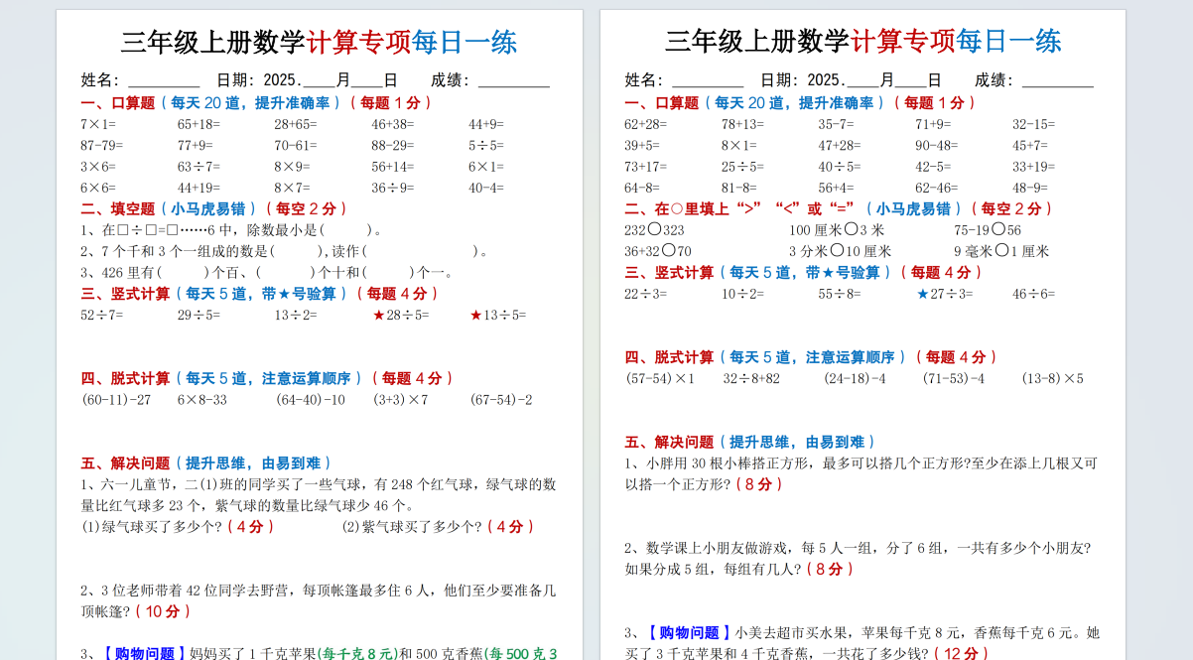Click the star before 27÷3 problem
Viewport: 1193px width, 660px height.
(922, 294)
